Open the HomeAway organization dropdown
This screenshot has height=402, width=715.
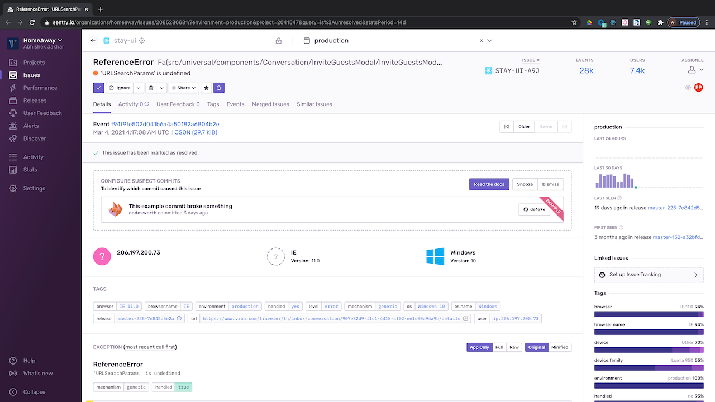pos(42,40)
